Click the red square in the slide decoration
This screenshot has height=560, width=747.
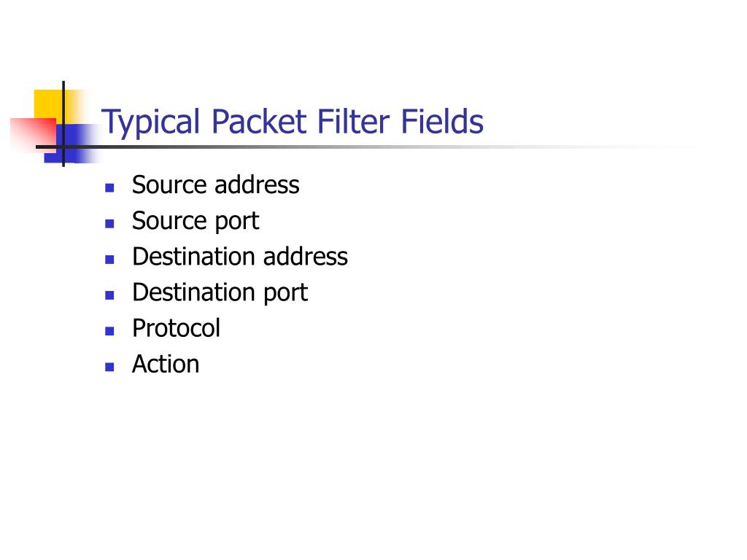(32, 134)
